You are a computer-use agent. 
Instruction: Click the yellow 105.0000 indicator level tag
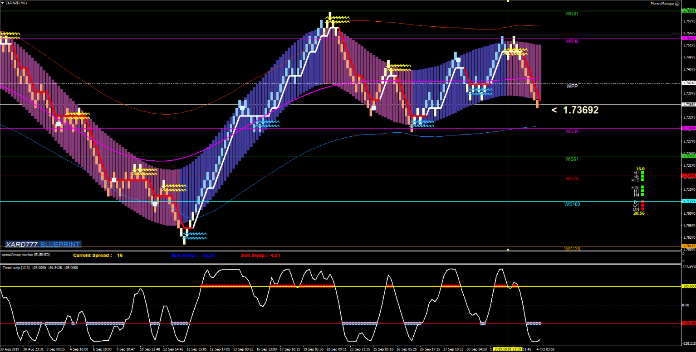[x=689, y=286]
